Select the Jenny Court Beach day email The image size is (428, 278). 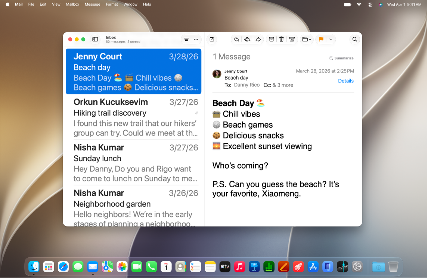133,72
